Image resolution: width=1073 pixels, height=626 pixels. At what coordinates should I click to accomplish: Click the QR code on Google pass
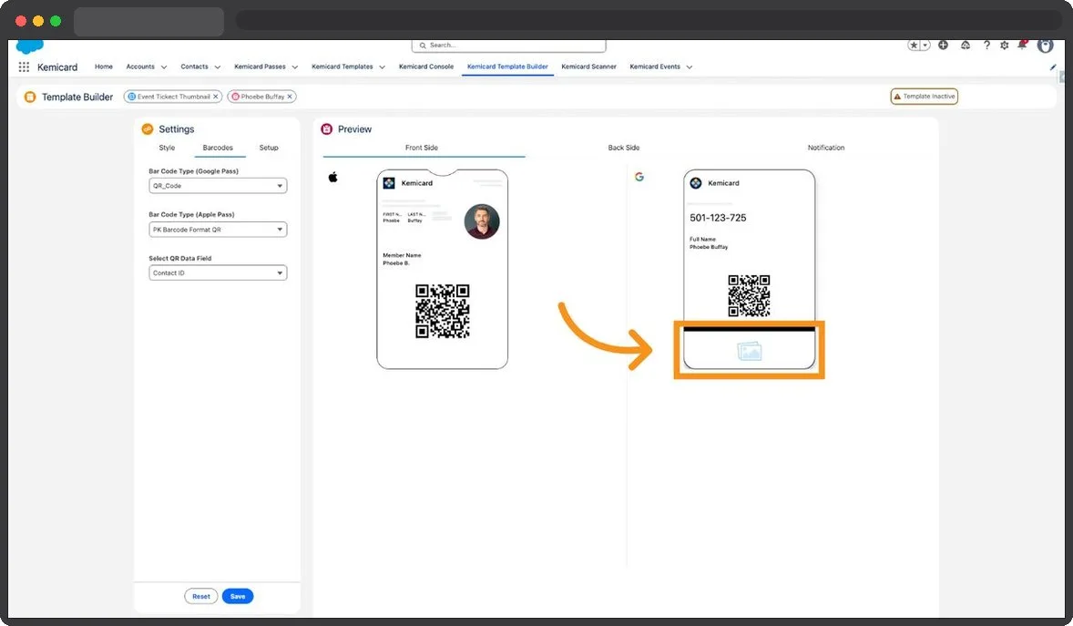click(750, 296)
